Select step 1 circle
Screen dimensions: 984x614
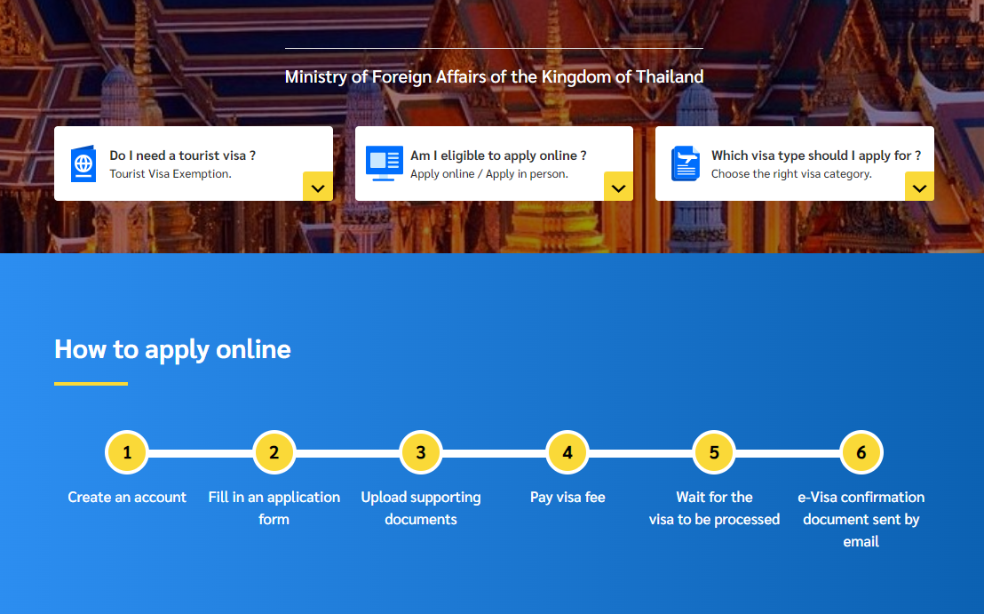[x=127, y=452]
